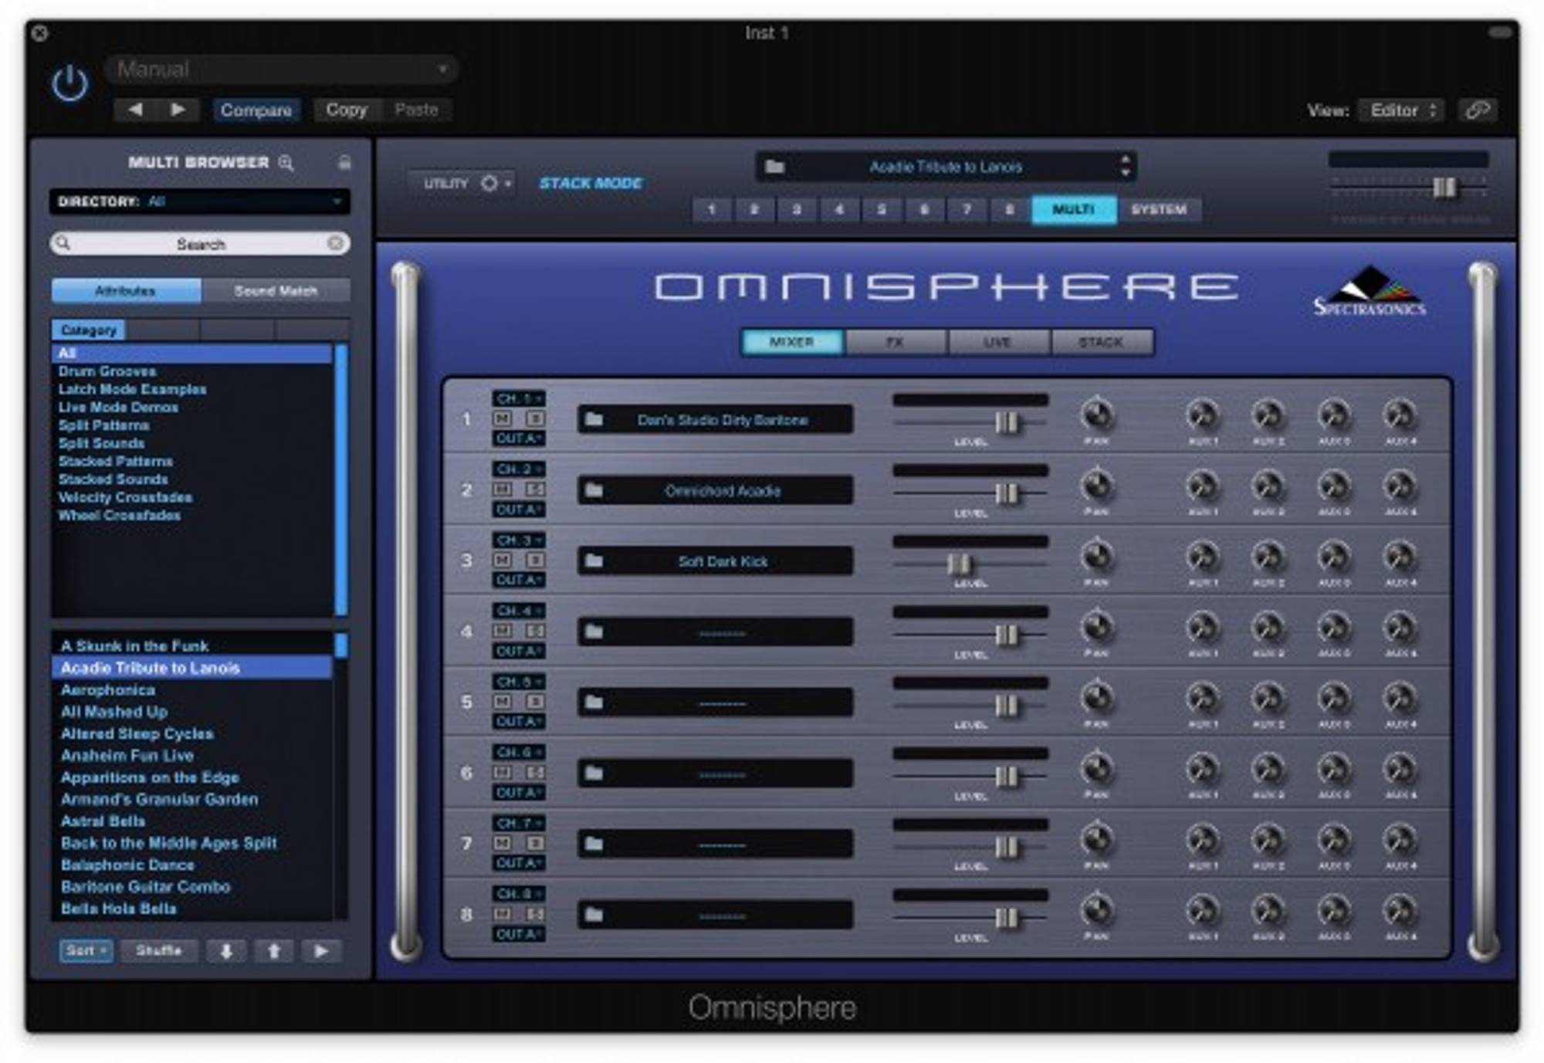This screenshot has height=1063, width=1544.
Task: Switch to the Sound Match tab
Action: coord(276,291)
